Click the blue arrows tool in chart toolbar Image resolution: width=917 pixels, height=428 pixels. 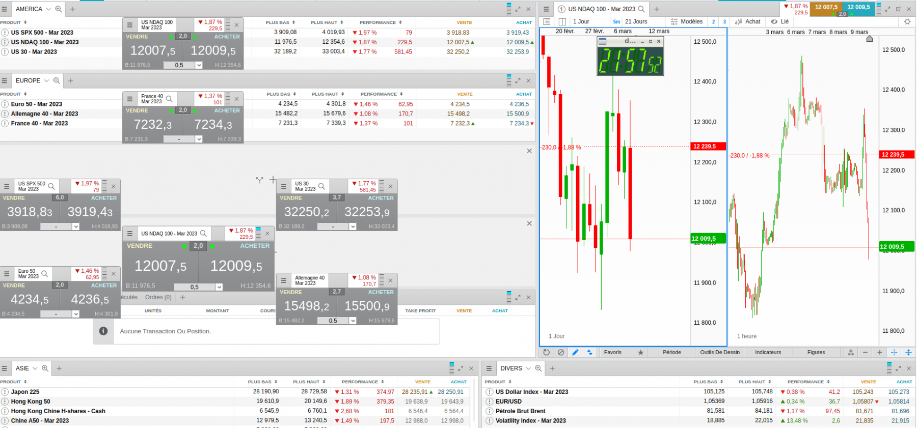coord(589,352)
